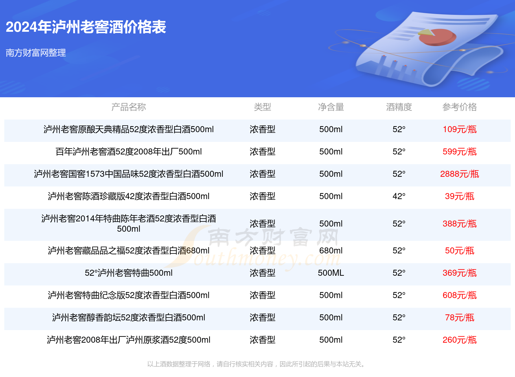515x377 pixels.
Task: Select product 泸州老窖醇香韵坛52度浓香型白酒500ml
Action: pos(128,318)
